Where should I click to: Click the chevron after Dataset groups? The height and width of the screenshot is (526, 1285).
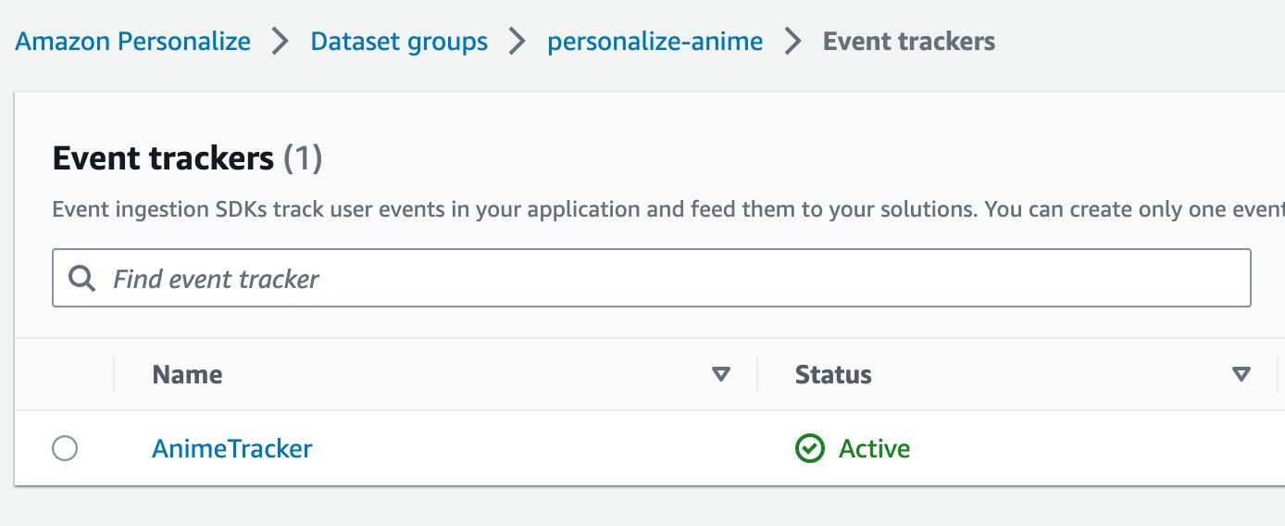pyautogui.click(x=518, y=42)
